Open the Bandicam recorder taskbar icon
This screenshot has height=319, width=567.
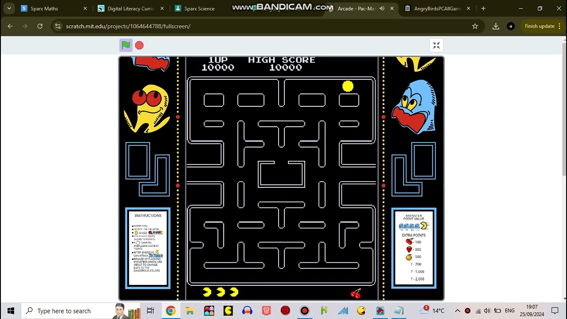(x=304, y=311)
